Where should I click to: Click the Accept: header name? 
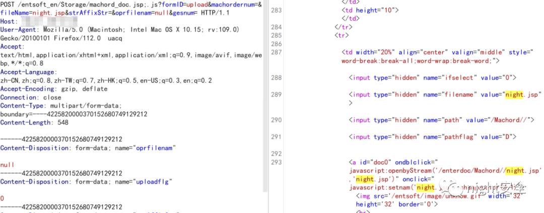point(13,46)
